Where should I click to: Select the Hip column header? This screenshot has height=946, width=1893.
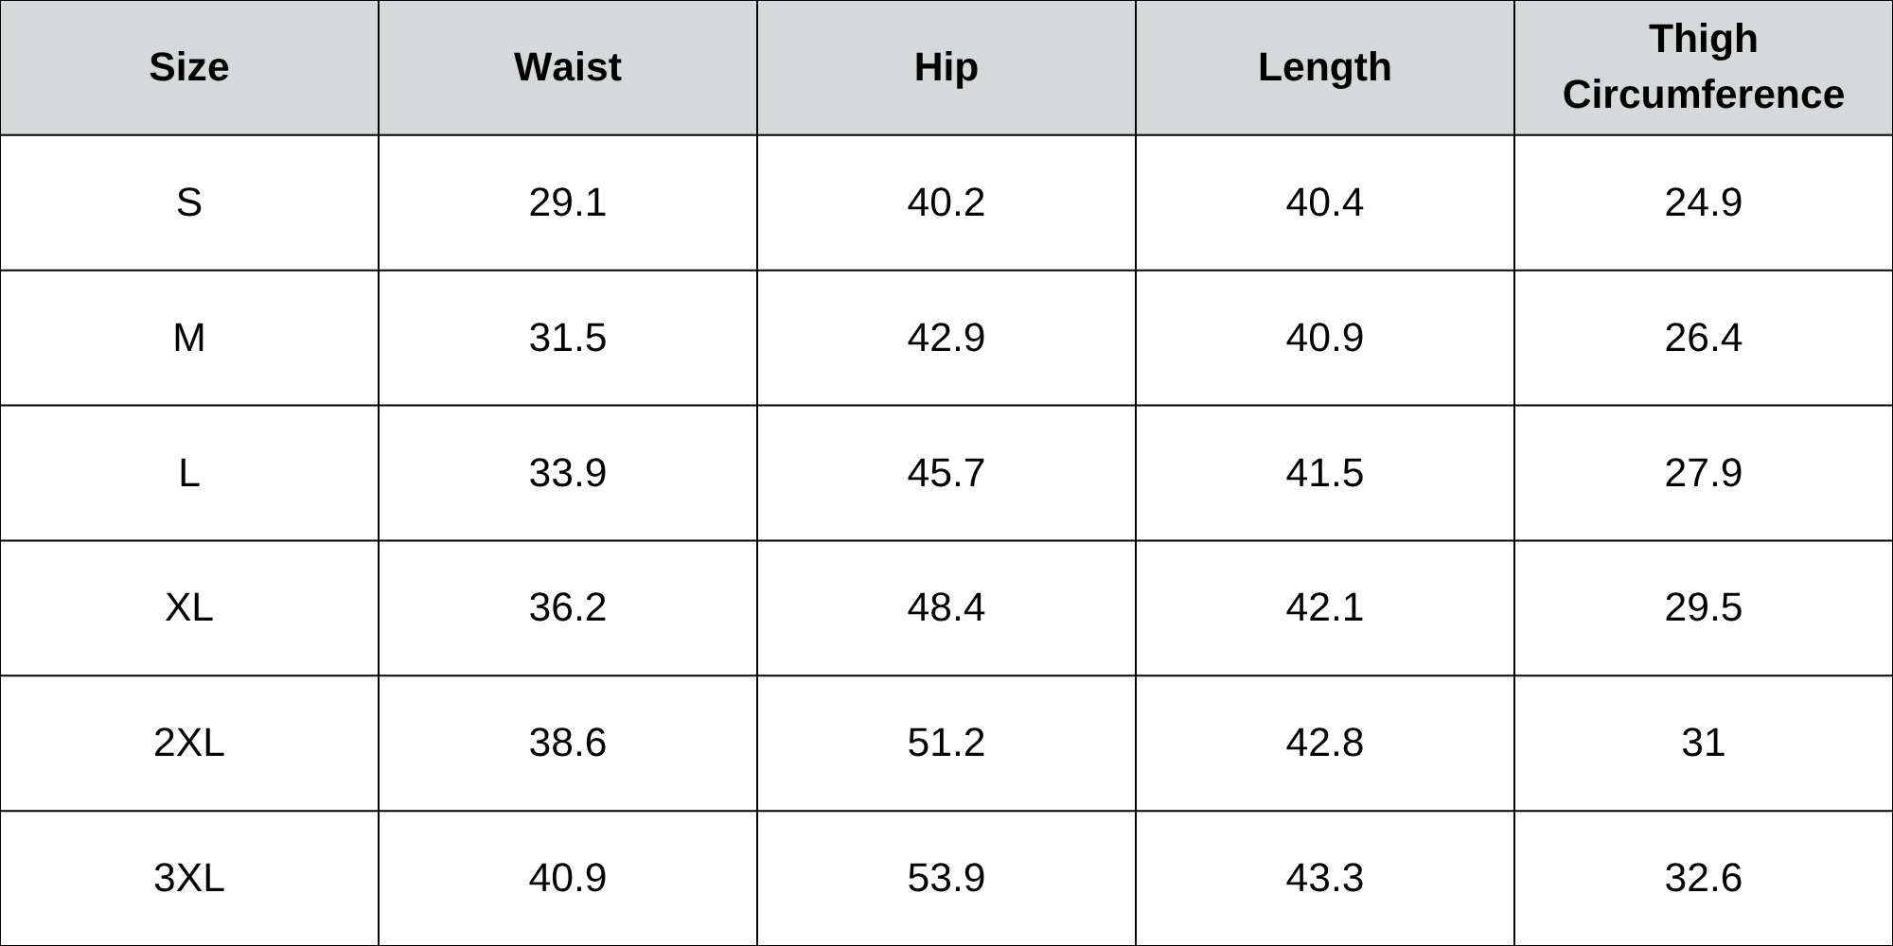946,67
